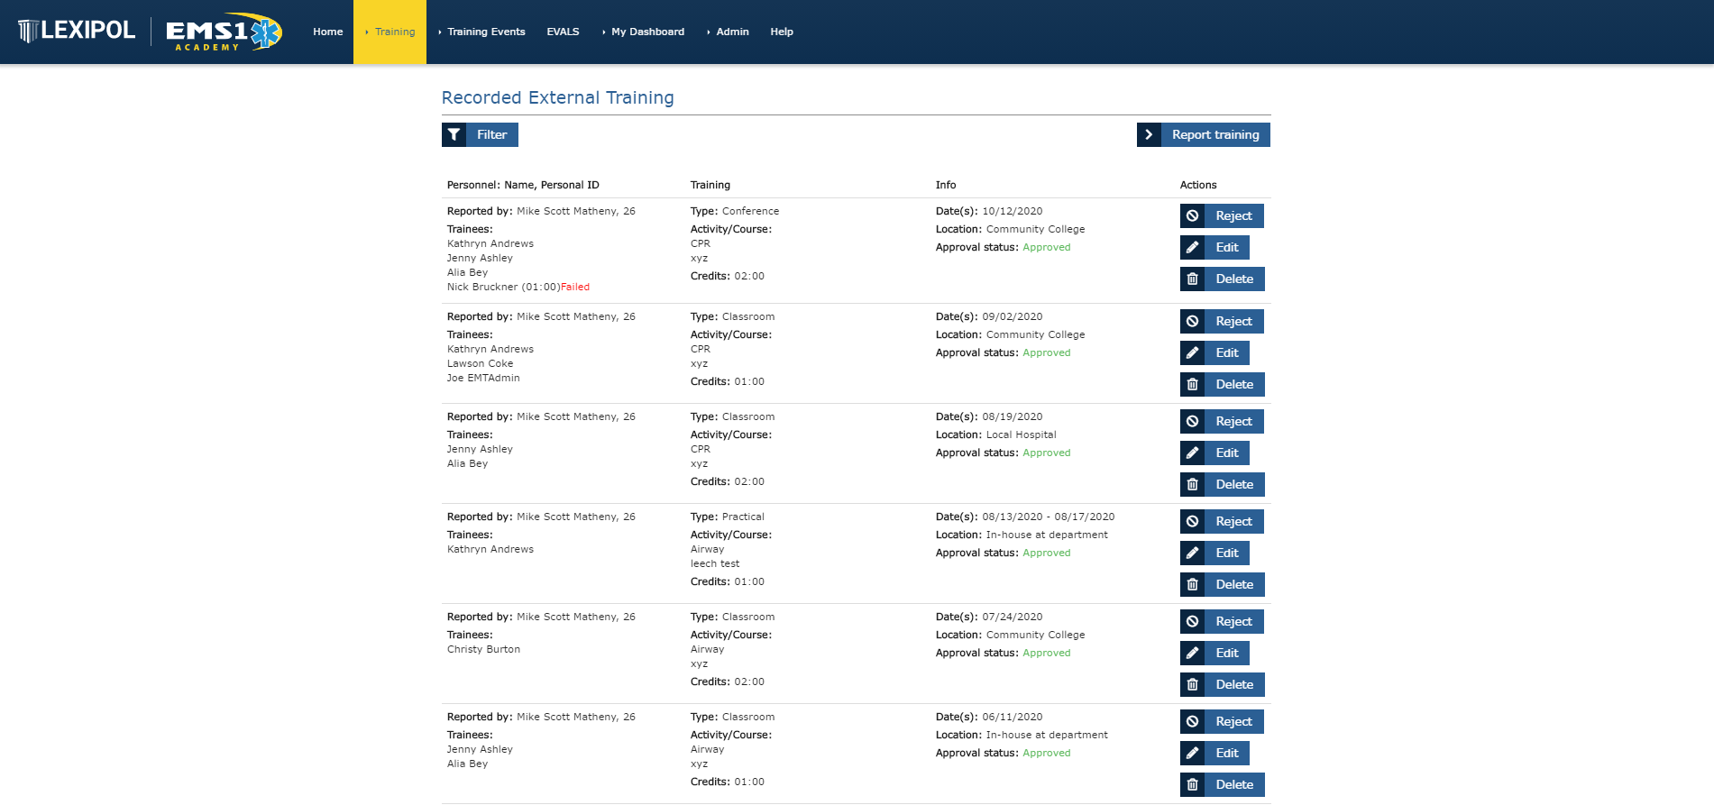Click trainee Joe EMTAdmin

(x=483, y=378)
